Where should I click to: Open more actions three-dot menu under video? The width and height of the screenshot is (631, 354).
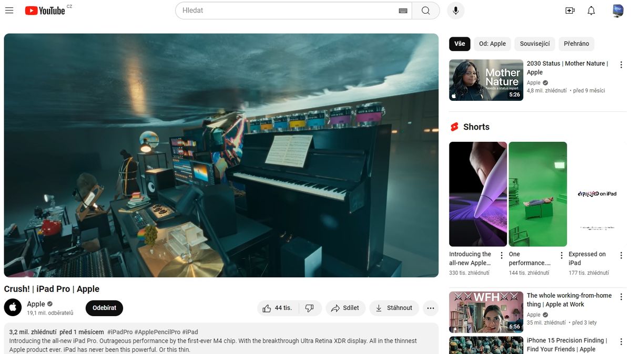point(431,308)
